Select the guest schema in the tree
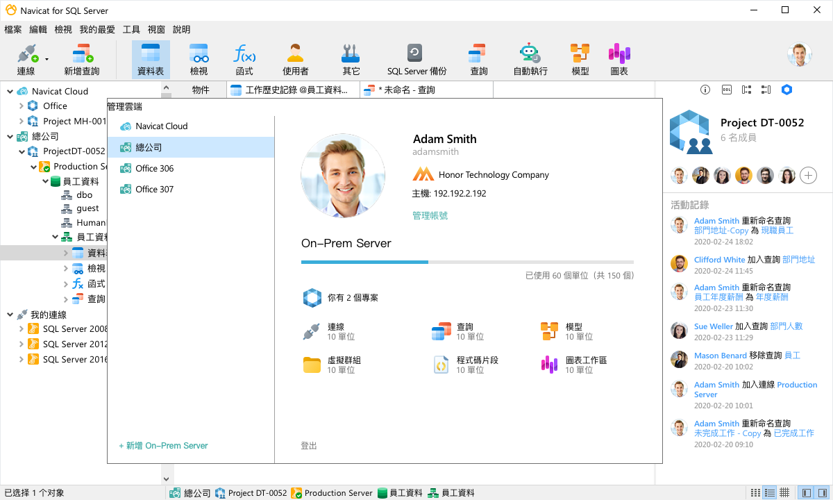The width and height of the screenshot is (833, 500). (87, 208)
